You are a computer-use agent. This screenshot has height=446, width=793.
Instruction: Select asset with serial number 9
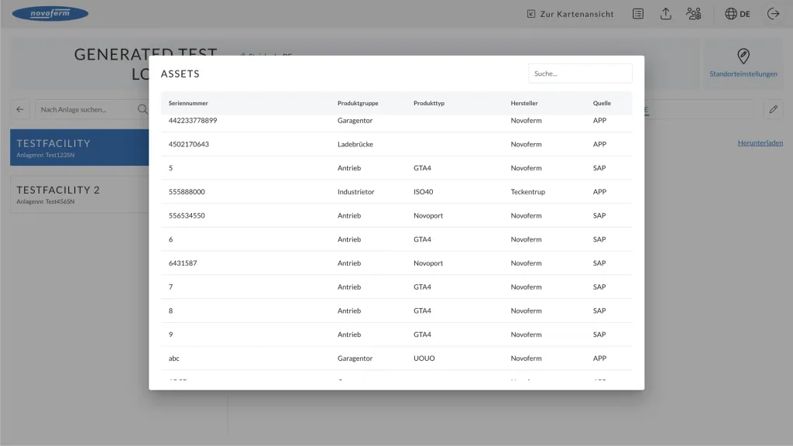click(396, 334)
